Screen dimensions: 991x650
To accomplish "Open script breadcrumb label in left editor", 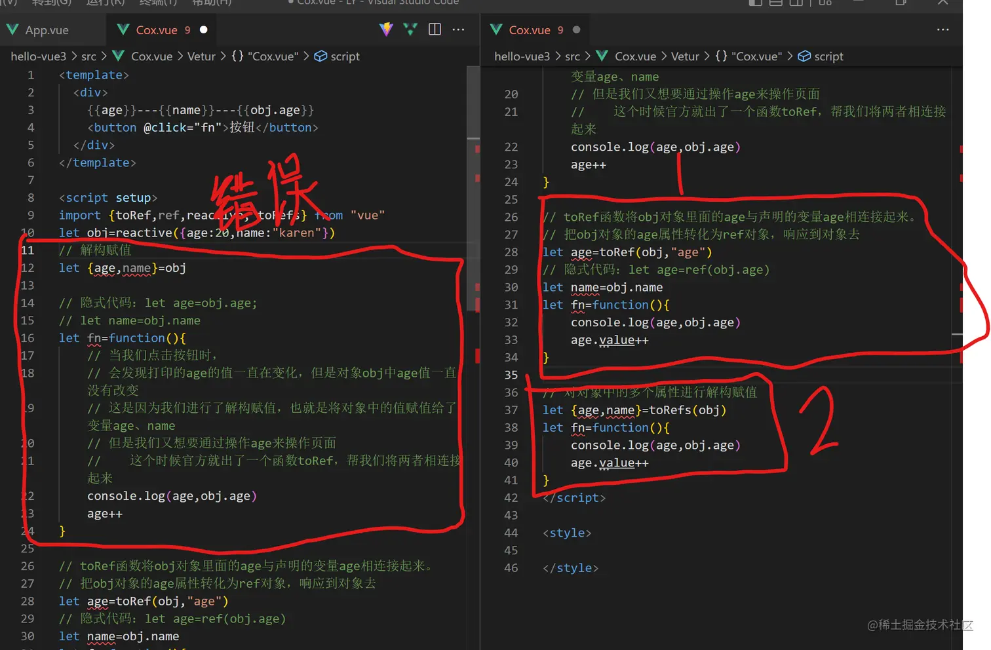I will (345, 56).
